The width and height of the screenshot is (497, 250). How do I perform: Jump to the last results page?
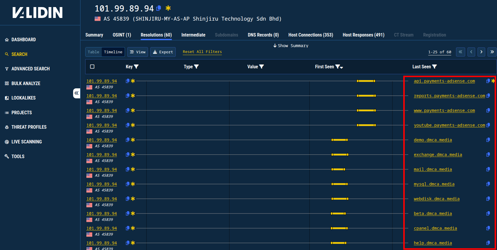point(492,52)
